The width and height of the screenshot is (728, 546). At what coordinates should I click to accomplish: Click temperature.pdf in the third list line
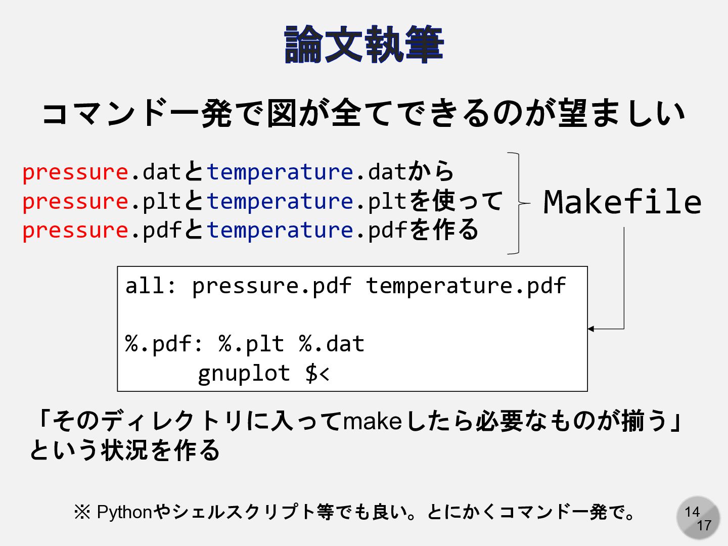[306, 230]
